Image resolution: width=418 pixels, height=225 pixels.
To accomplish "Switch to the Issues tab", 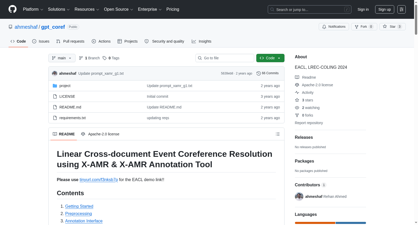I will pos(41,41).
